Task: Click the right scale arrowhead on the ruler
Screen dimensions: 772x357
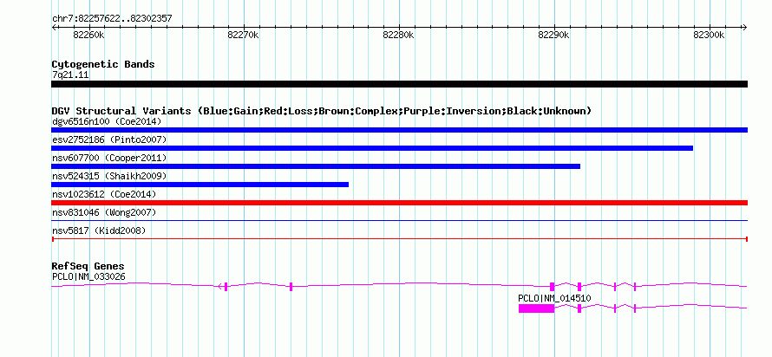Action: tap(745, 27)
